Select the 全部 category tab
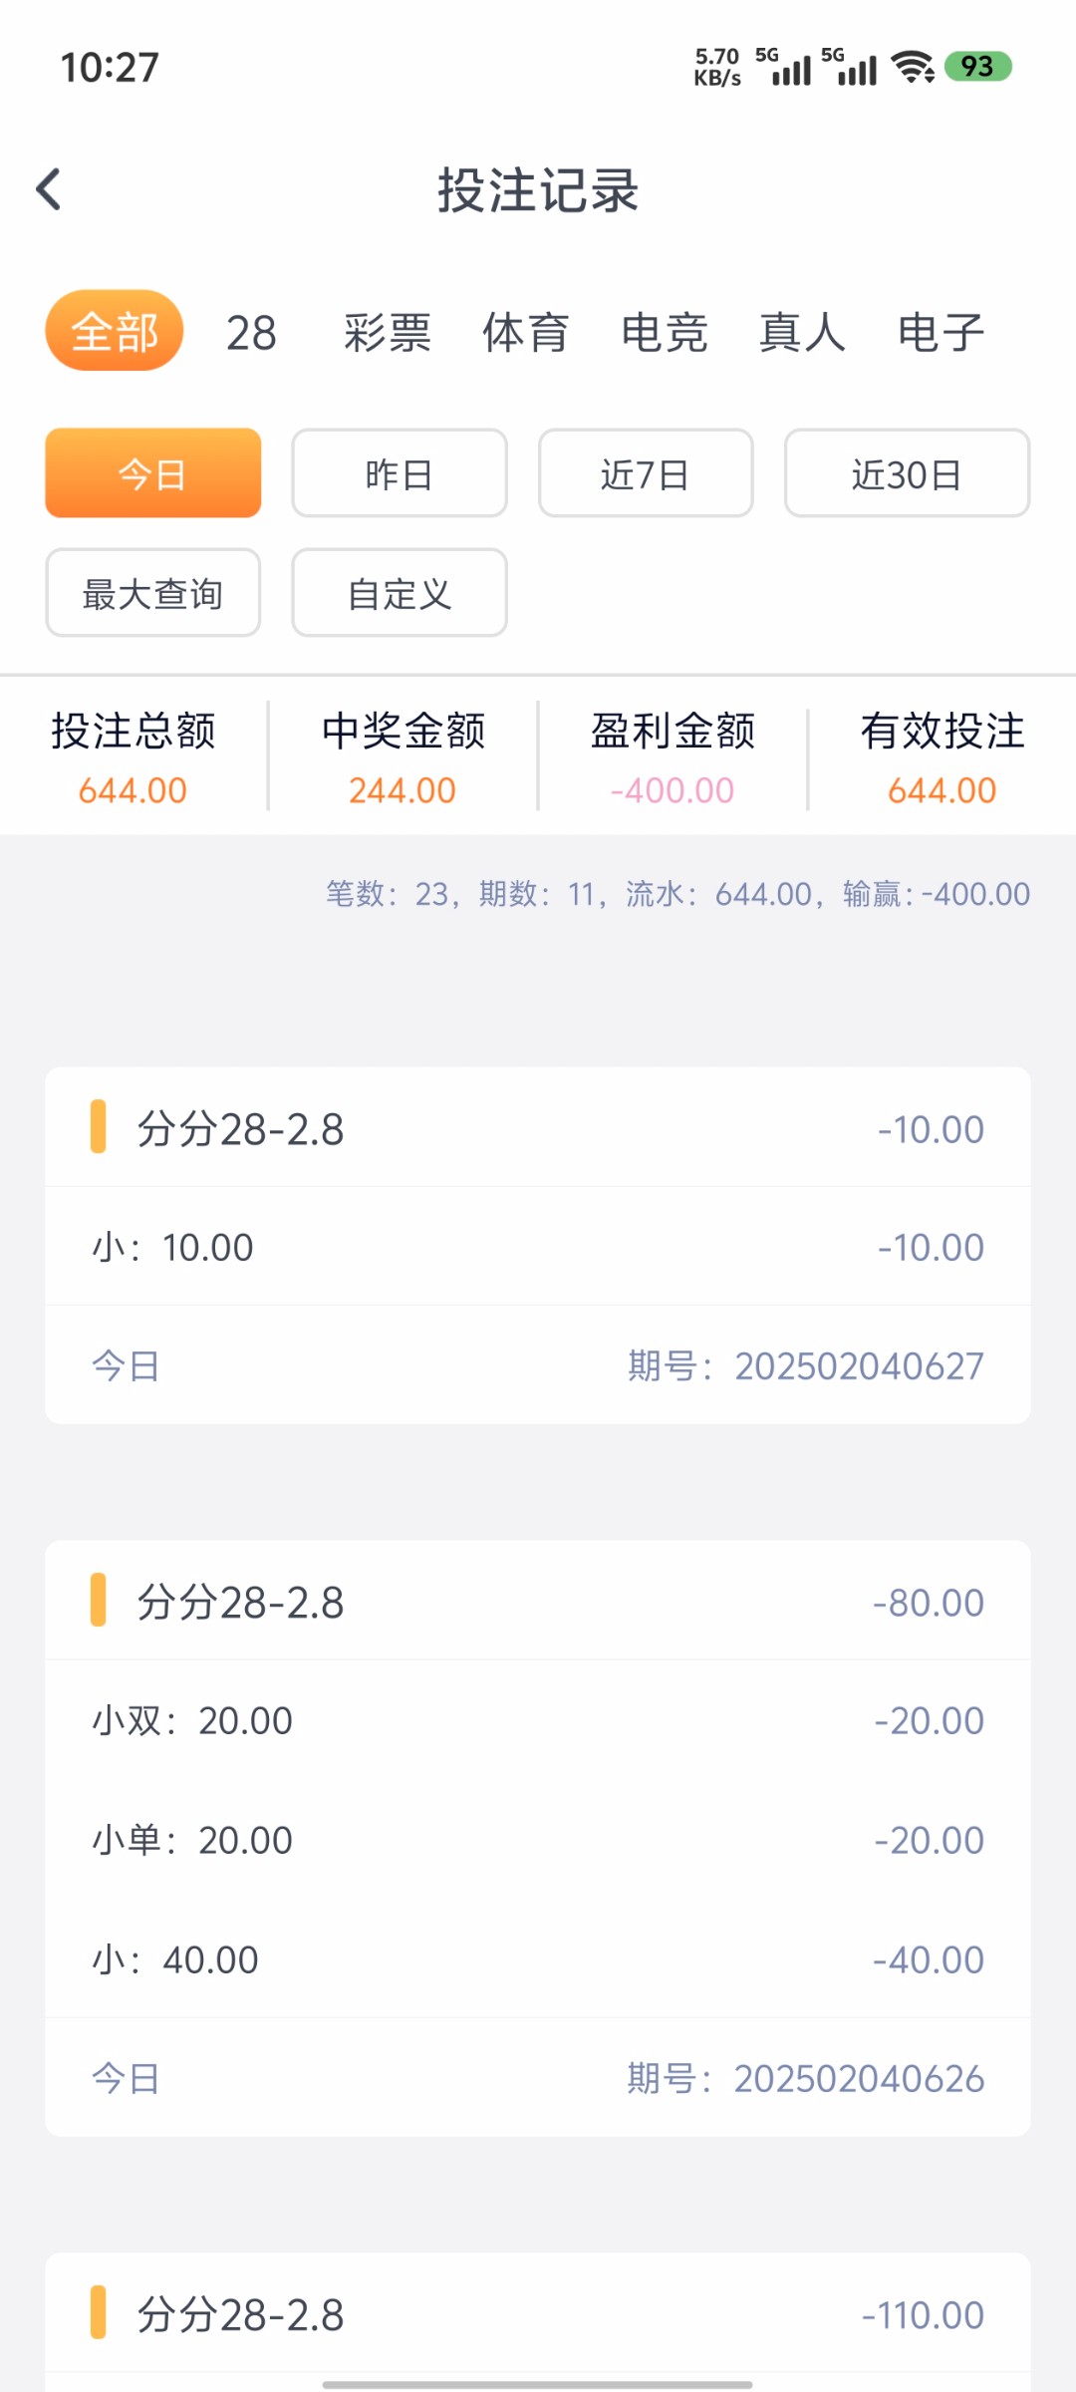The width and height of the screenshot is (1076, 2392). [115, 331]
